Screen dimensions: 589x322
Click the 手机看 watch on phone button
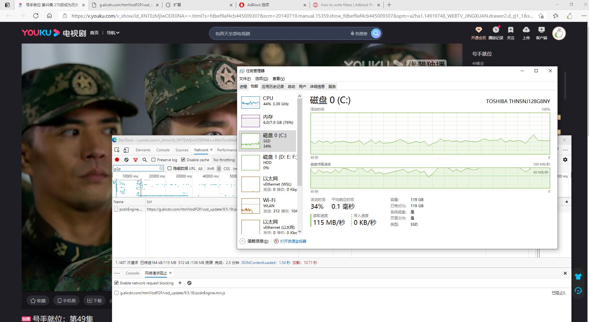tap(67, 300)
